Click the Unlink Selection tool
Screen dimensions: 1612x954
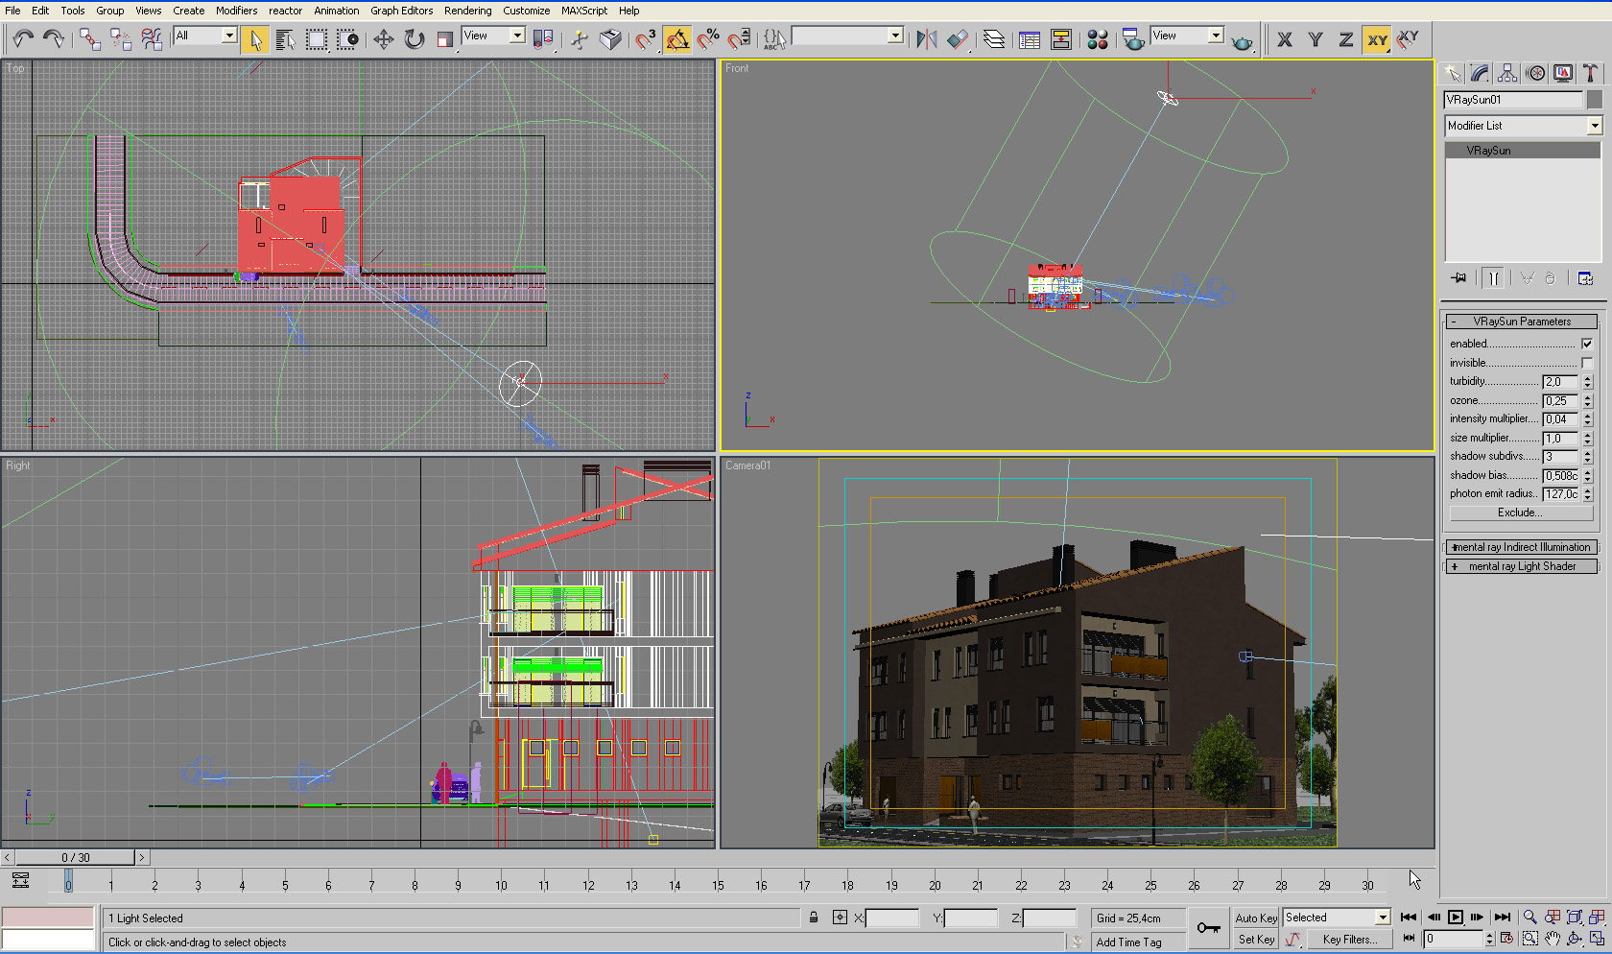[120, 38]
